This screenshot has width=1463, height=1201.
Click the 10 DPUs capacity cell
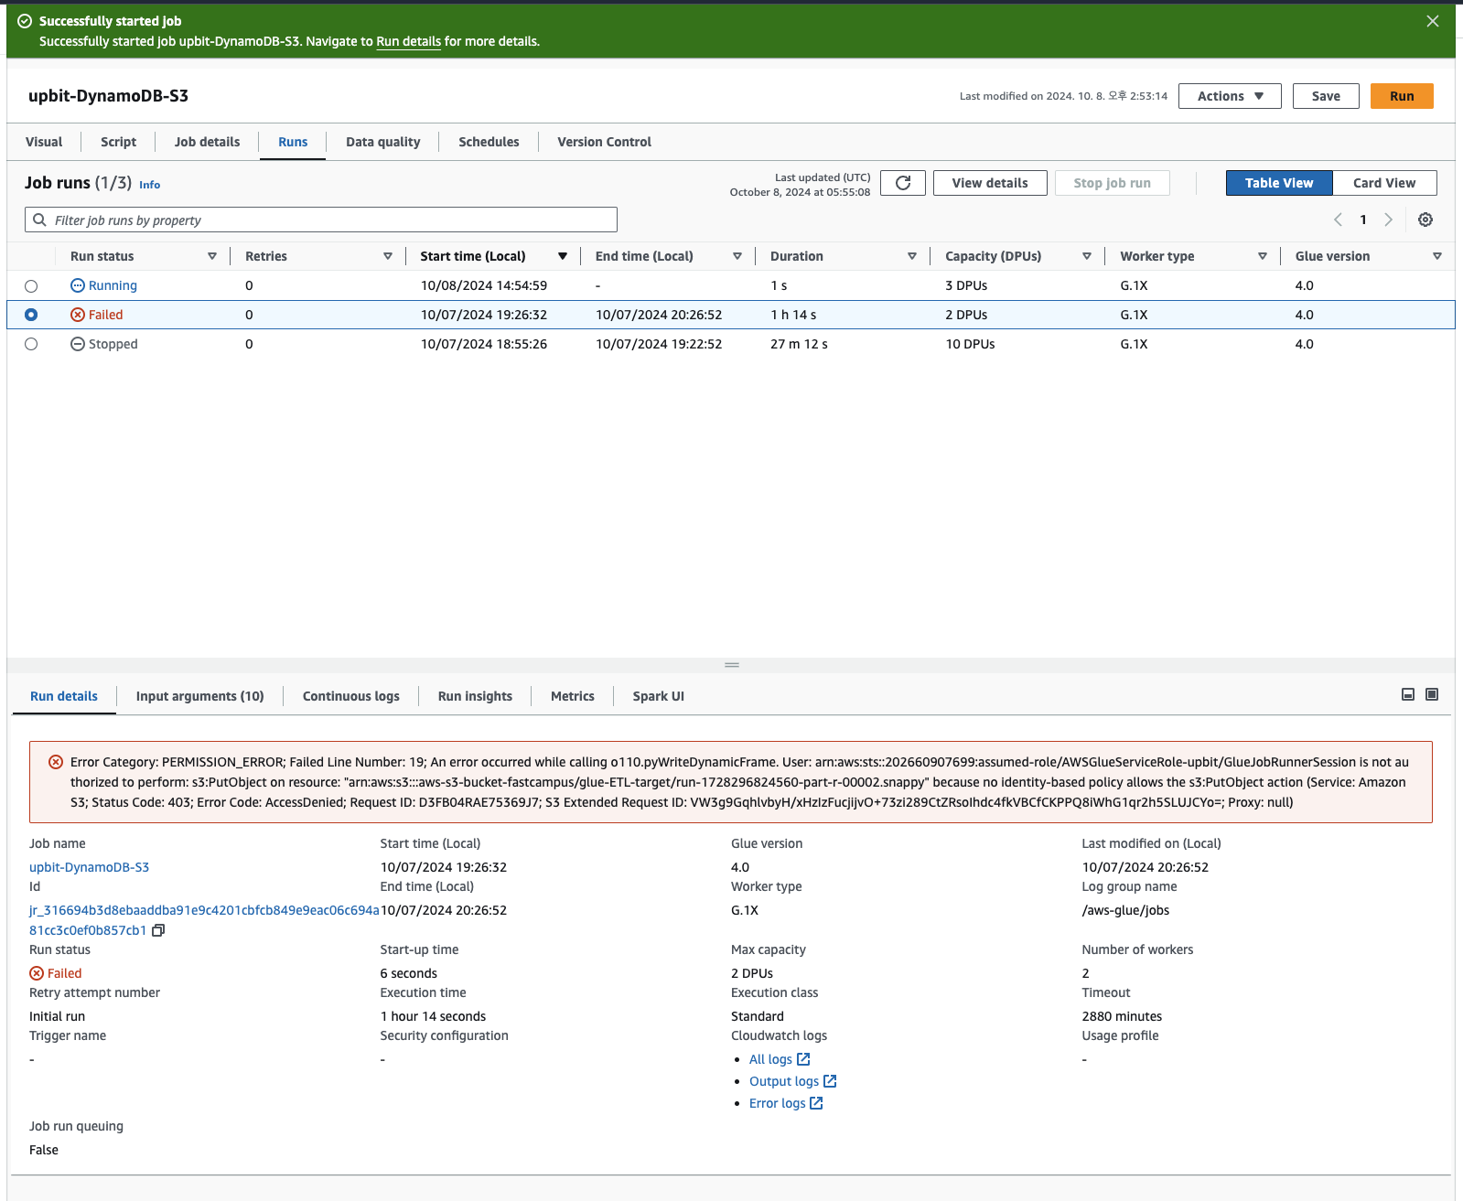tap(970, 344)
